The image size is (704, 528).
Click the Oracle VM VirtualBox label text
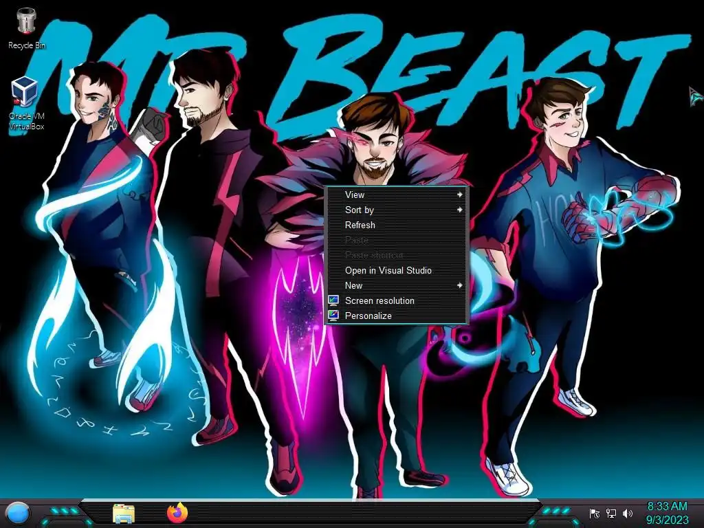(27, 121)
